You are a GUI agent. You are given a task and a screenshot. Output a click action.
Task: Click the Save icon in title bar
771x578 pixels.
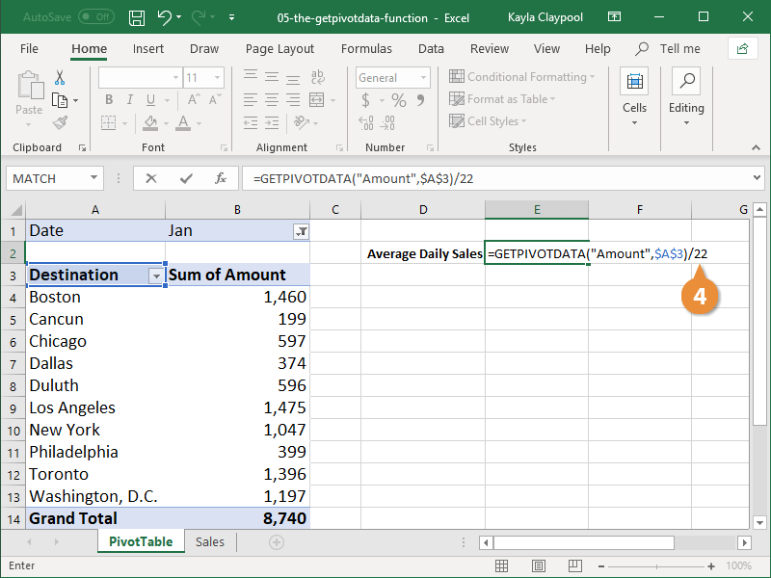(137, 18)
